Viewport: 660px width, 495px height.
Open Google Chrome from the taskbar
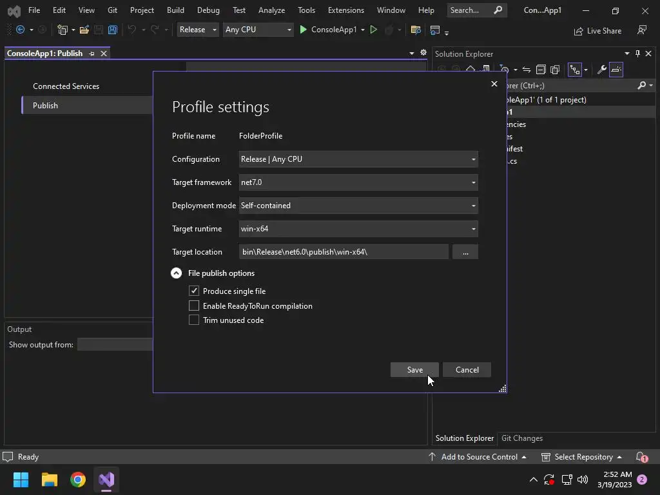[78, 480]
